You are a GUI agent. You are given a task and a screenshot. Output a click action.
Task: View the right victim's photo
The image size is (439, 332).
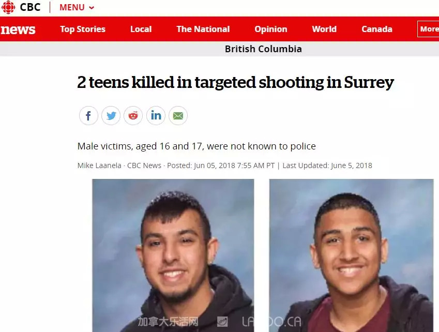point(352,255)
